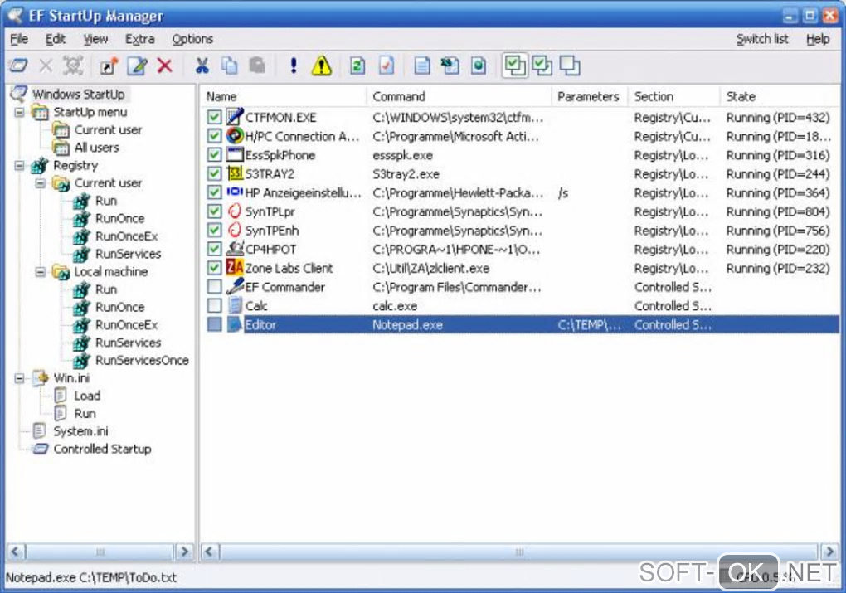This screenshot has height=593, width=846.
Task: Open the View menu
Action: (x=95, y=39)
